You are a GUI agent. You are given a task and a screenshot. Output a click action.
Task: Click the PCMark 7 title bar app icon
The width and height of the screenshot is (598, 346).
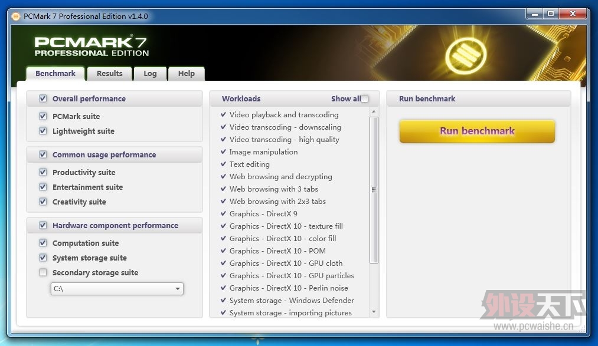point(15,17)
